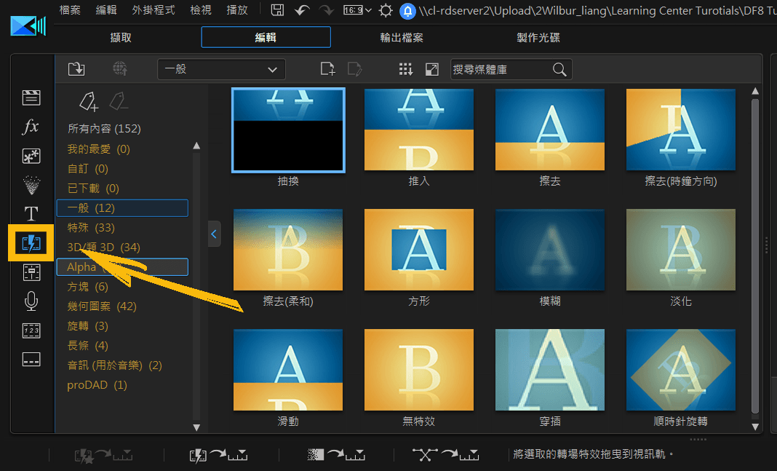Open the 一般 category dropdown
Viewport: 777px width, 471px height.
coord(221,68)
